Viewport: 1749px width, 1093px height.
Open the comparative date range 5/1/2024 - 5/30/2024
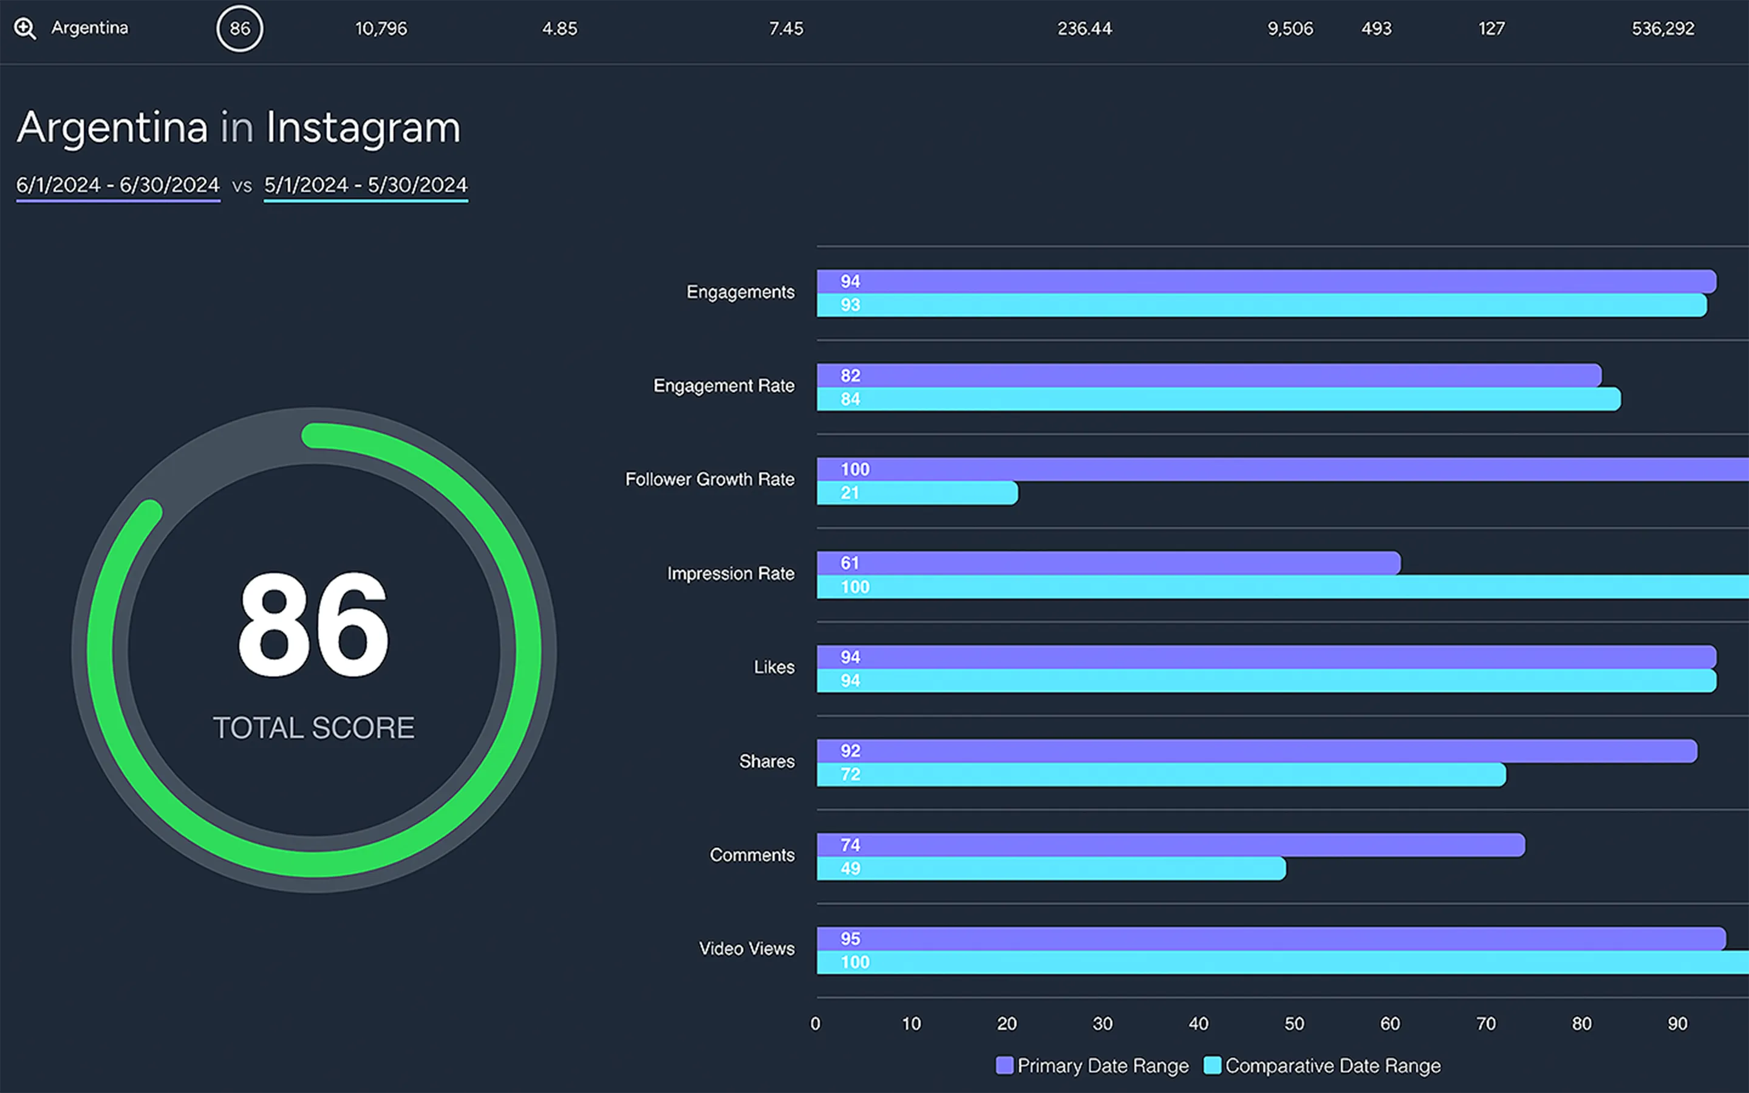coord(366,185)
